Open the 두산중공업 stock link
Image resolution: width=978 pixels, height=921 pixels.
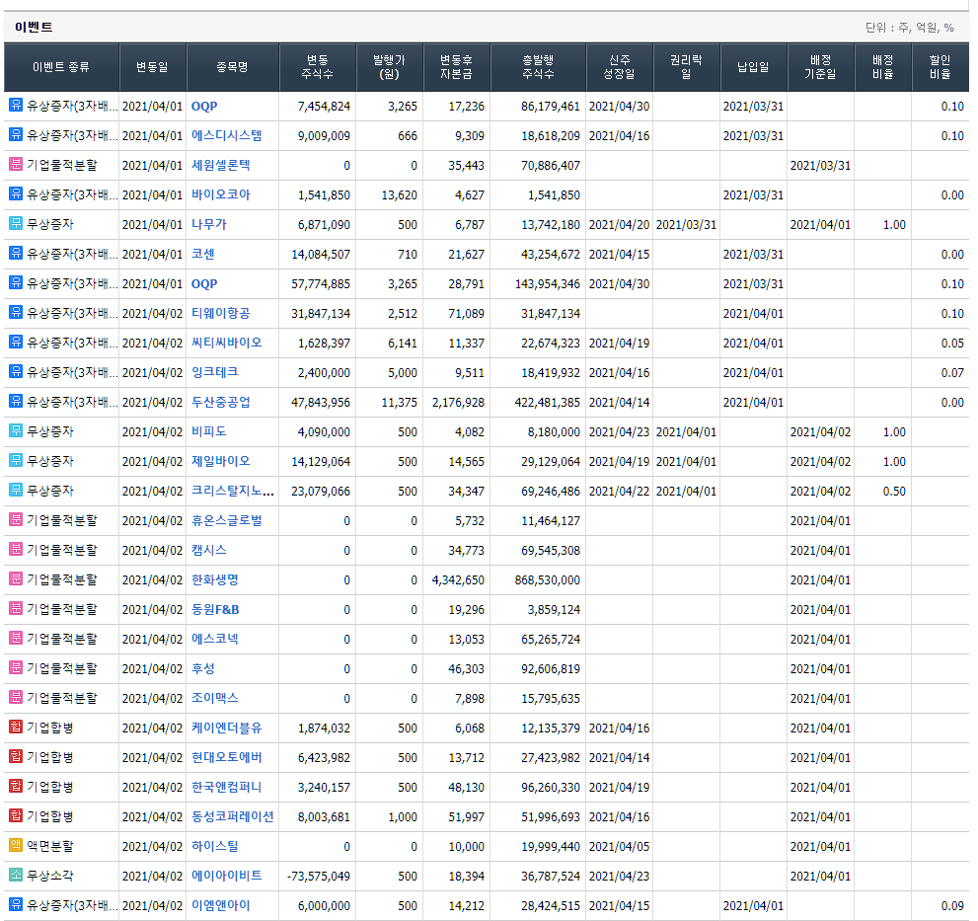[x=221, y=402]
